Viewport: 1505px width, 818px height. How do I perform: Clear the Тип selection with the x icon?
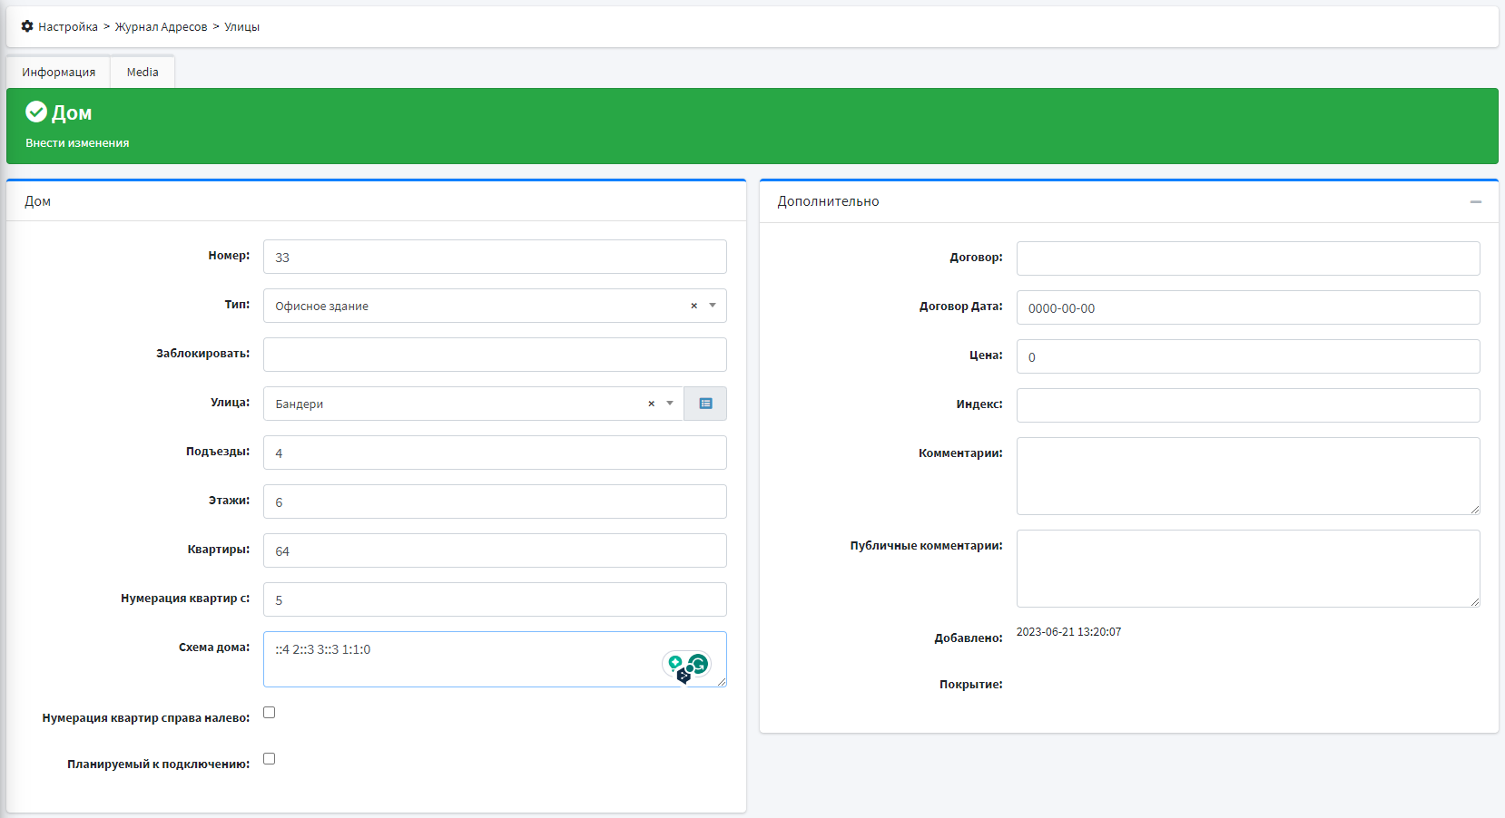point(693,306)
